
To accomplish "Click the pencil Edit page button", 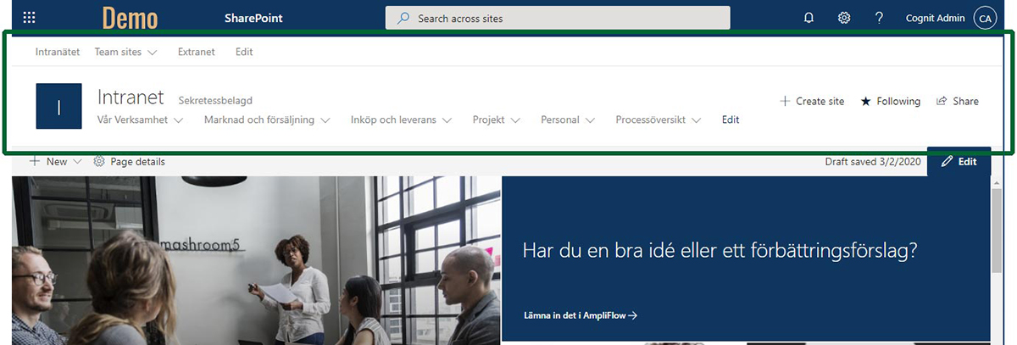I will [959, 161].
